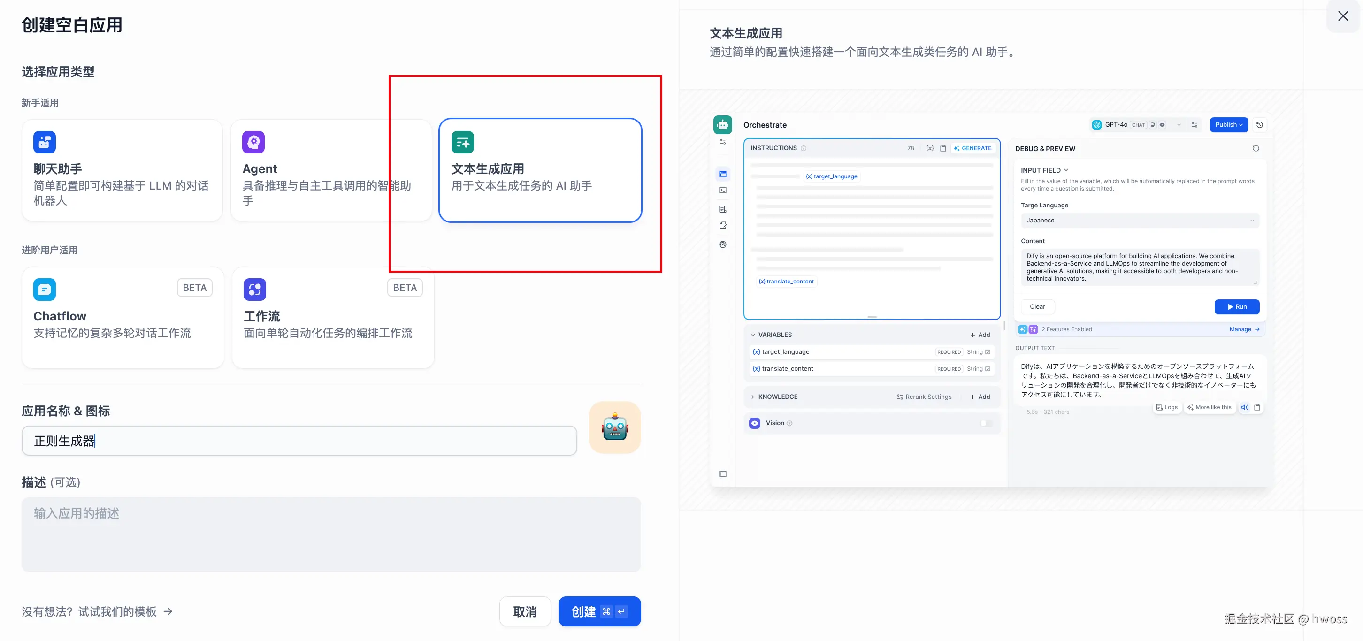Open the Publish dropdown button
This screenshot has height=641, width=1363.
[x=1229, y=125]
